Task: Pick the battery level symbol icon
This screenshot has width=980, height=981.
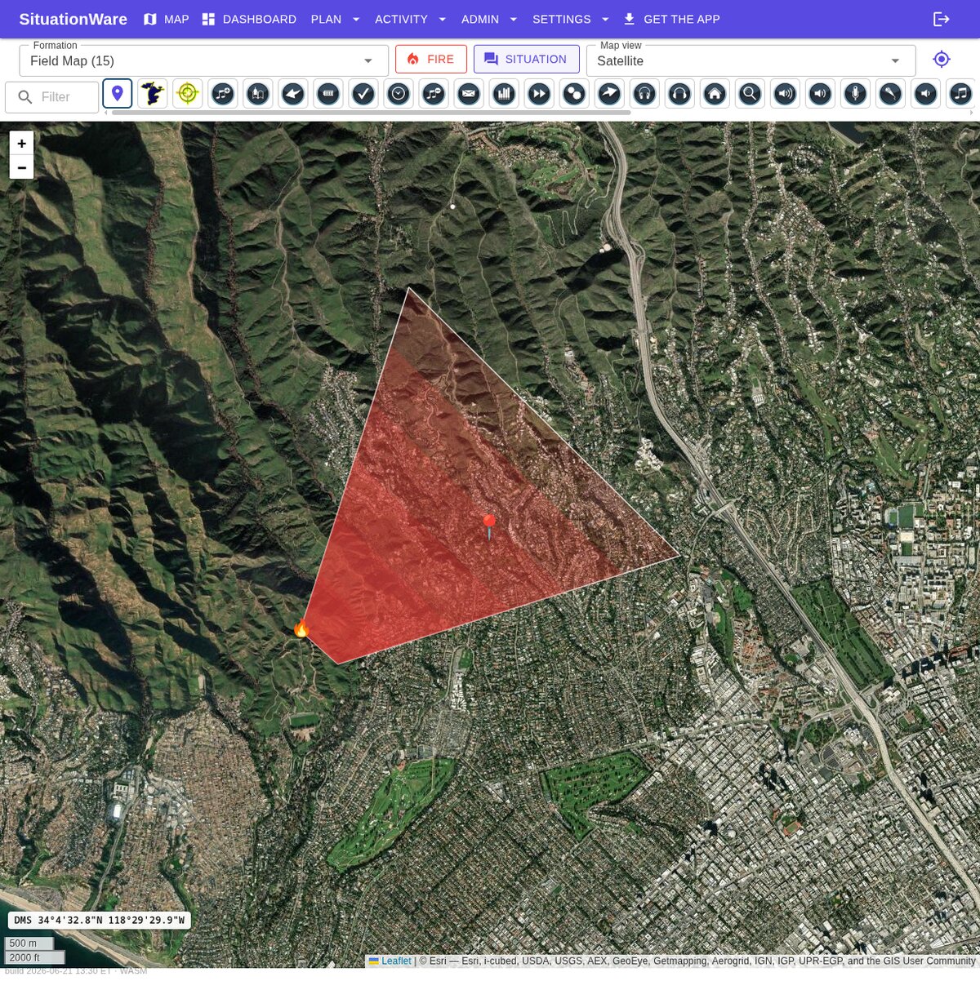Action: (x=328, y=94)
